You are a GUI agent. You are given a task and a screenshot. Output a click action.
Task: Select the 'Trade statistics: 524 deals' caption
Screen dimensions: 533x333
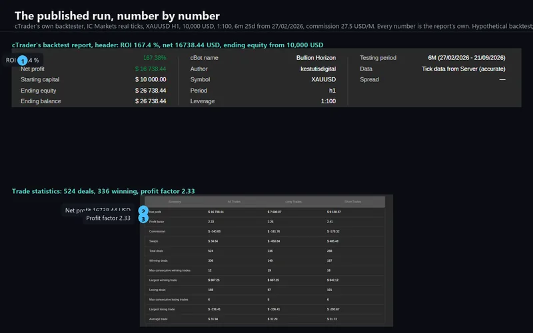[103, 191]
